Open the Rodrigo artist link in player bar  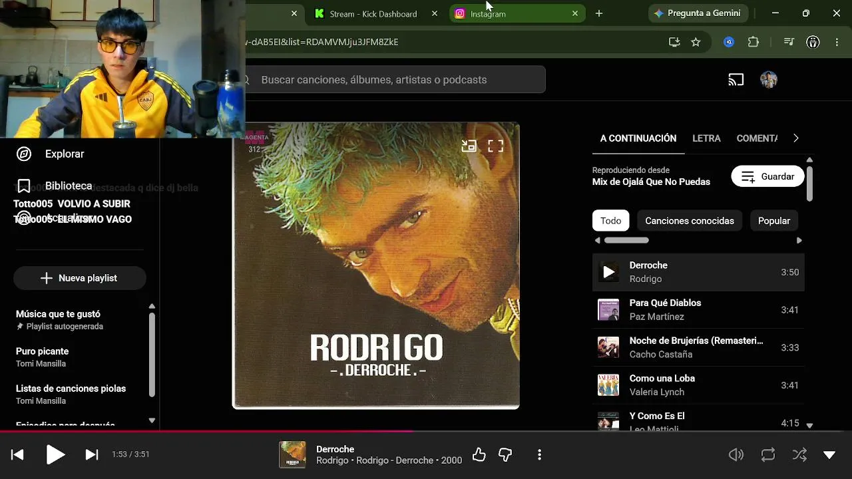332,460
